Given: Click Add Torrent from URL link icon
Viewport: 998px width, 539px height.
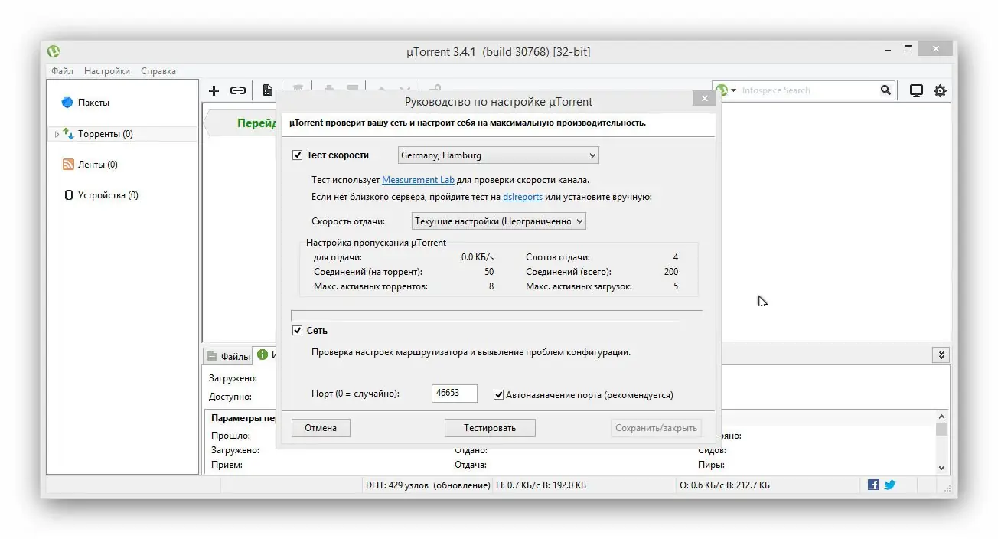Looking at the screenshot, I should point(238,90).
